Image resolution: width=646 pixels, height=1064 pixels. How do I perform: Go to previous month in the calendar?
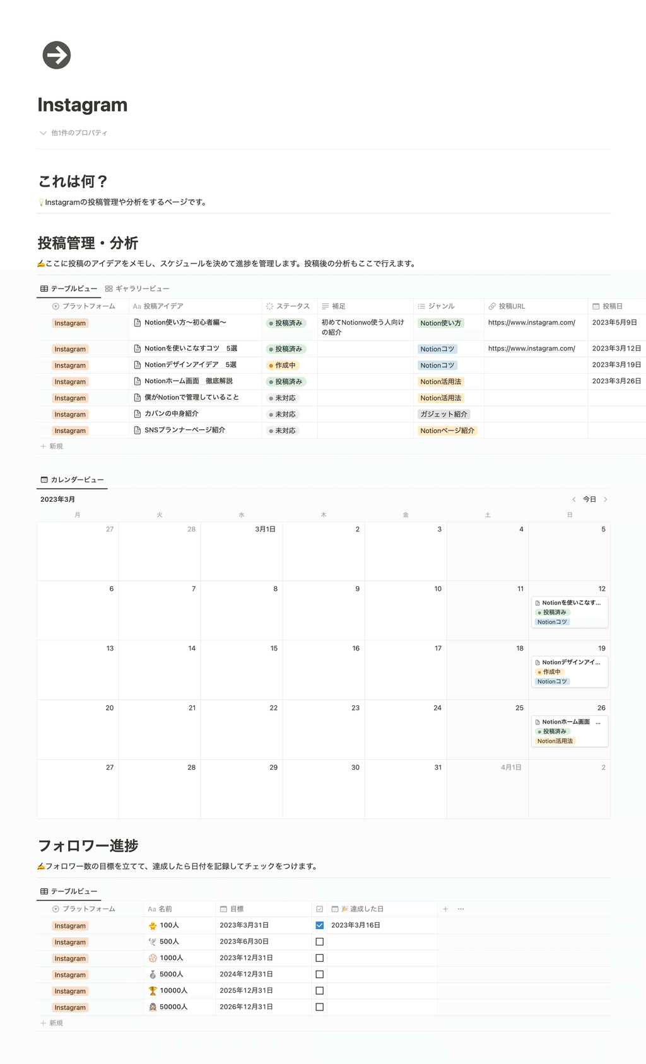[574, 499]
